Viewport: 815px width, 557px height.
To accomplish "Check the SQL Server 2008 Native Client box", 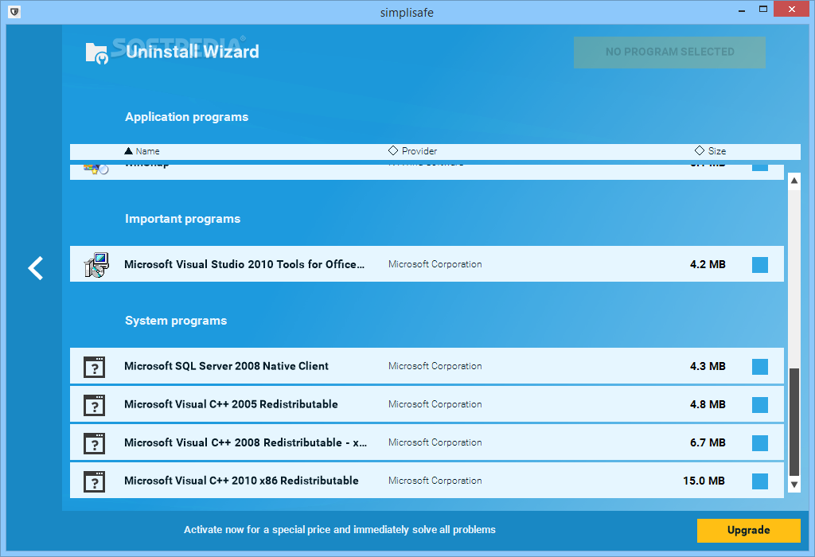I will point(760,366).
